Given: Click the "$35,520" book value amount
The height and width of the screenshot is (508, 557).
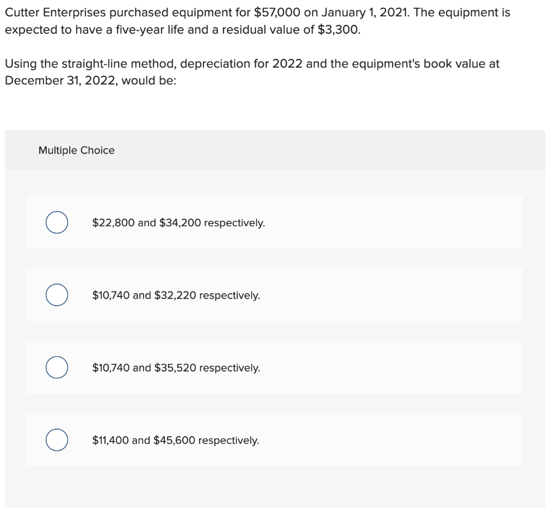Looking at the screenshot, I should tap(175, 368).
